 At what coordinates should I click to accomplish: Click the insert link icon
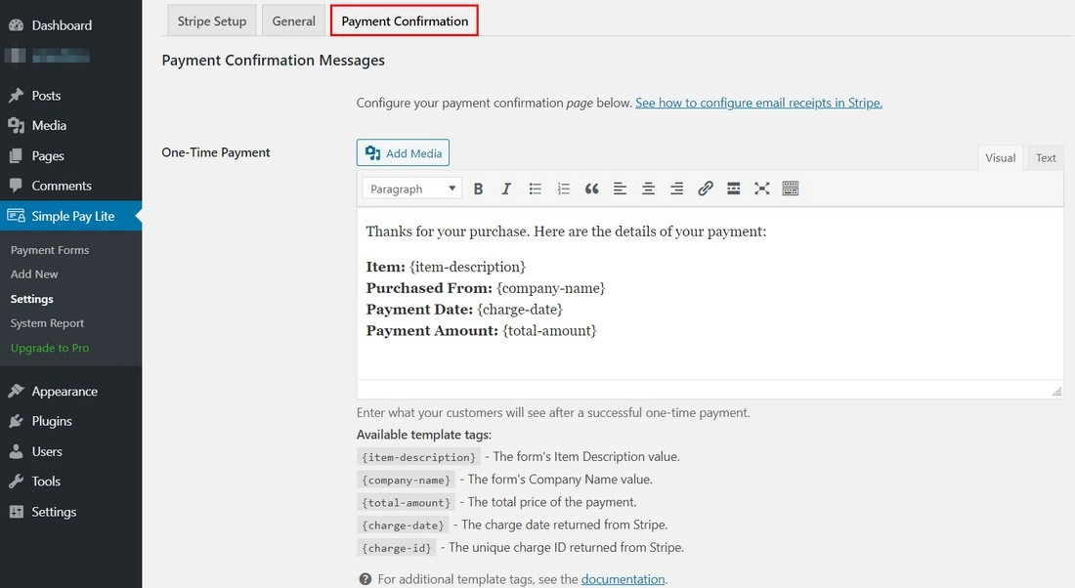[x=705, y=189]
